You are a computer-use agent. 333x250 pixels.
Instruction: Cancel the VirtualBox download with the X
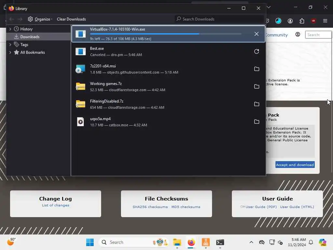click(257, 34)
